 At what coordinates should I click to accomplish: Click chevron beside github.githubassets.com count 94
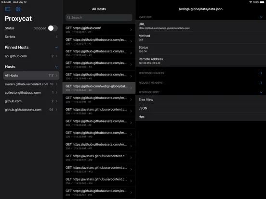pos(56,110)
